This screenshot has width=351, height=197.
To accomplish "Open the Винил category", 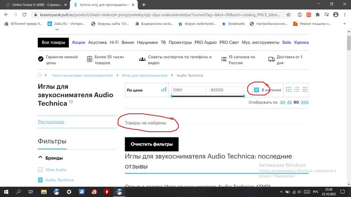I will coord(128,42).
